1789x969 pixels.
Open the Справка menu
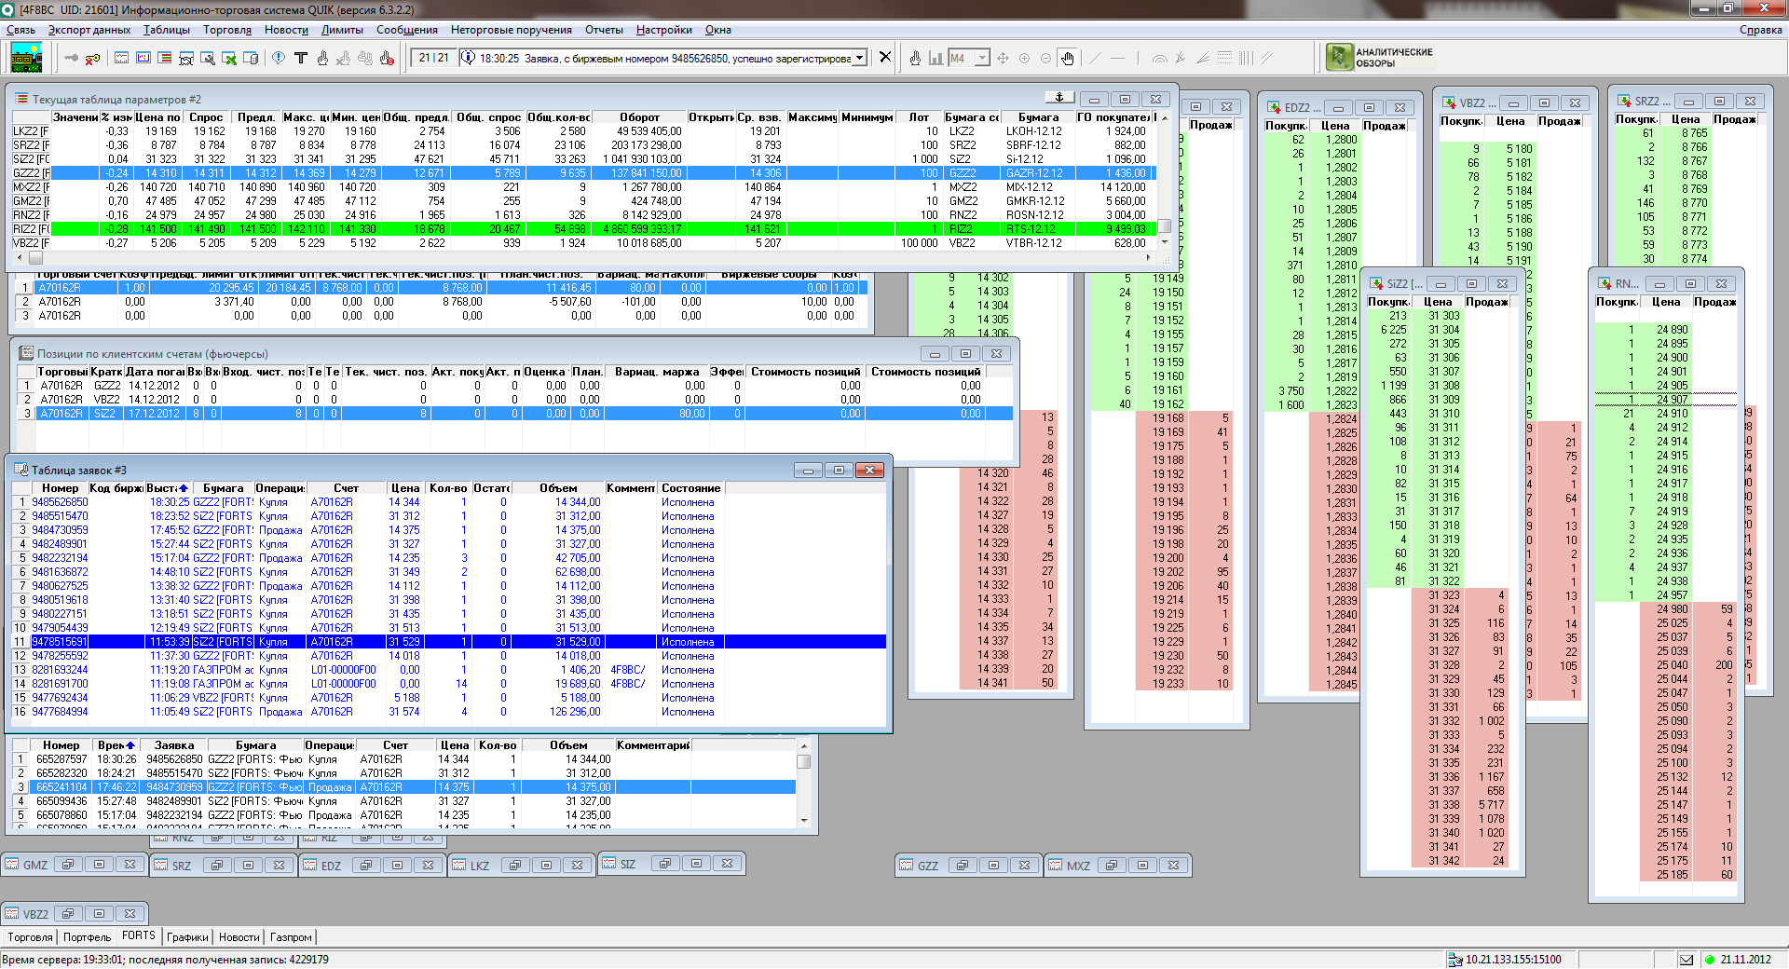pos(1760,30)
